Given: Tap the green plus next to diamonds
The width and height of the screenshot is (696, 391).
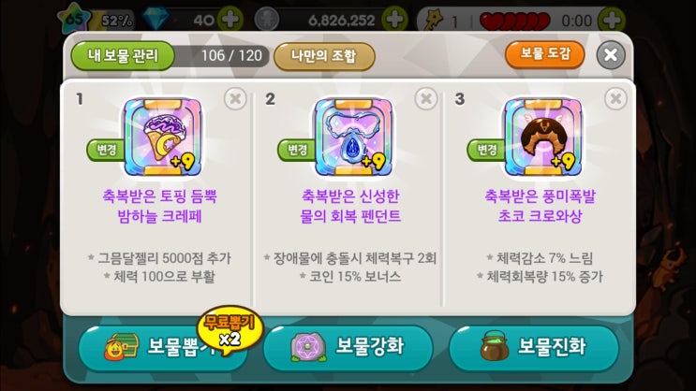Looking at the screenshot, I should pos(230,20).
